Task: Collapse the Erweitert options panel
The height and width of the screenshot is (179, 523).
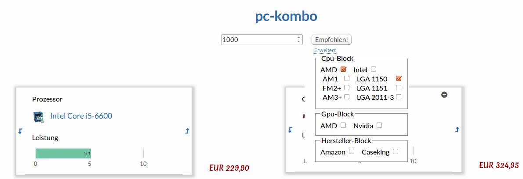Action: [x=325, y=50]
